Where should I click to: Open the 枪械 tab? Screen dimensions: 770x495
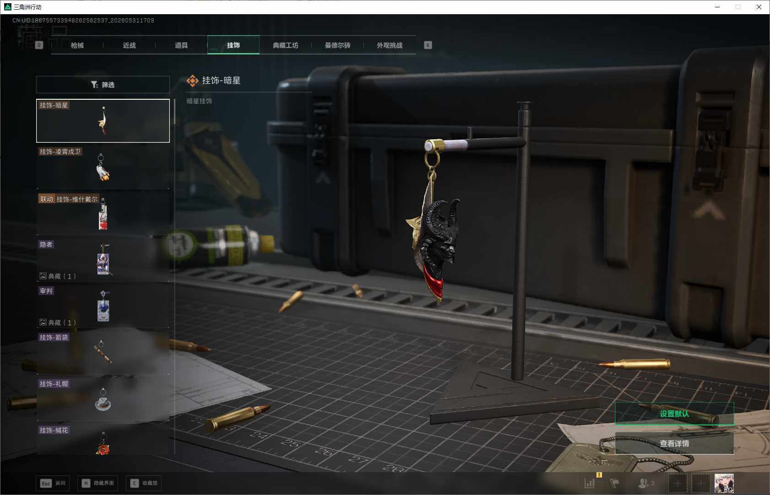tap(77, 45)
